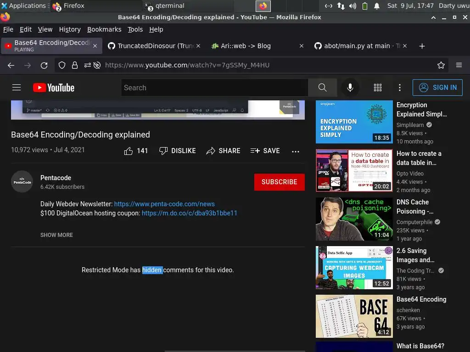Bookmark this page with star icon
Viewport: 470px width, 352px height.
[x=441, y=65]
